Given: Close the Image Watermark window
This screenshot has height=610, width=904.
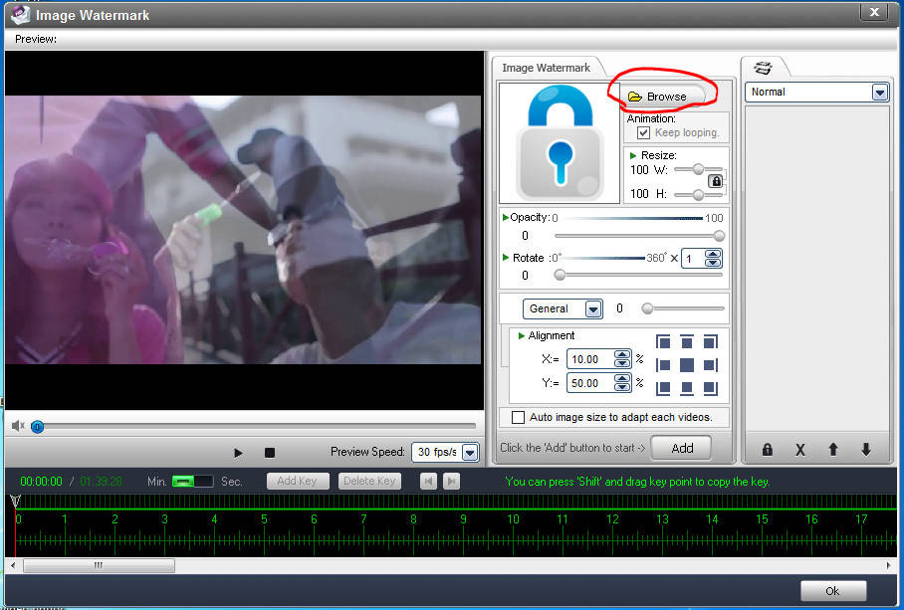Looking at the screenshot, I should pos(874,12).
